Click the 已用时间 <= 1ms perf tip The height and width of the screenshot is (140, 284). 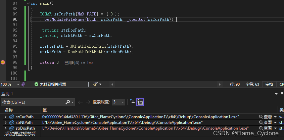79,63
